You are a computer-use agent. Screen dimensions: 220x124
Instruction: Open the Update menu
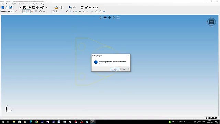pyautogui.click(x=14, y=4)
